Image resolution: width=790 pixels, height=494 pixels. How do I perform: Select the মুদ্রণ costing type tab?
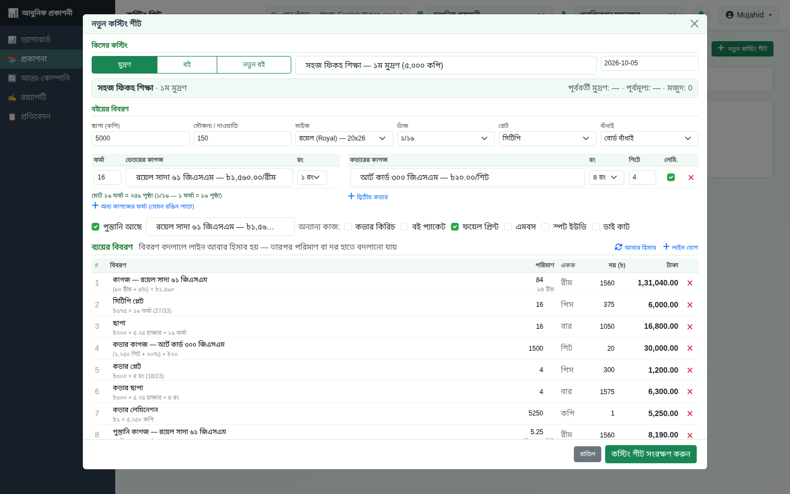(x=125, y=65)
